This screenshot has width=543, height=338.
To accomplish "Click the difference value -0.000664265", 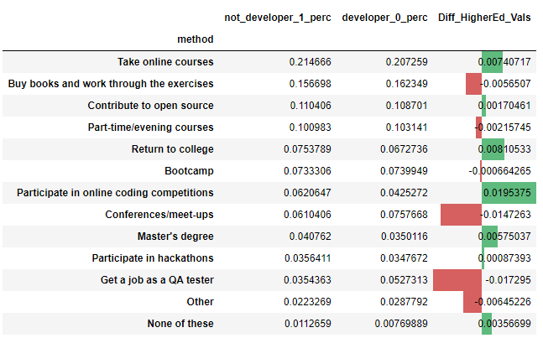I will coord(499,170).
